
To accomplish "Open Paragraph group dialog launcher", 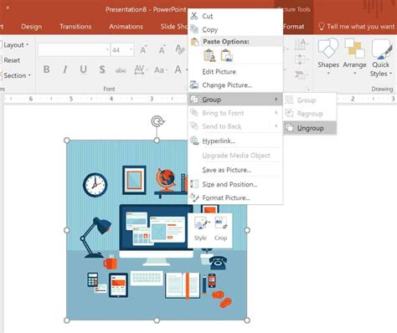I will click(308, 90).
